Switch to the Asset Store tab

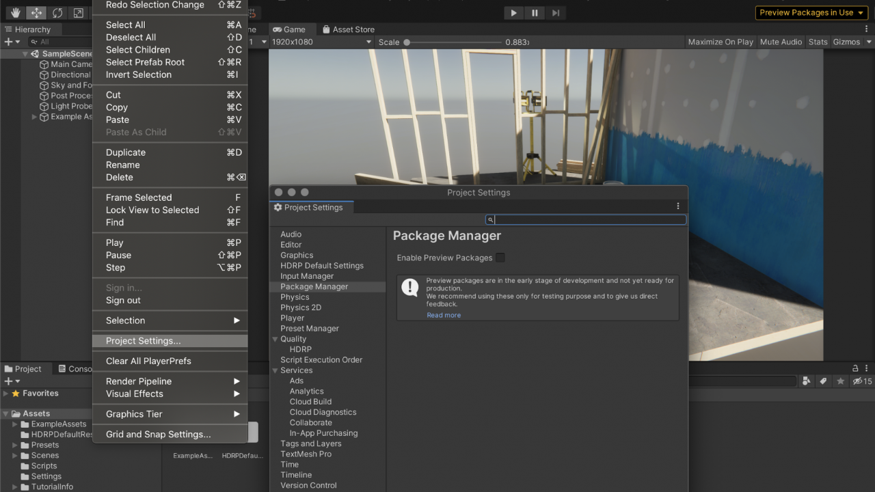click(x=348, y=29)
